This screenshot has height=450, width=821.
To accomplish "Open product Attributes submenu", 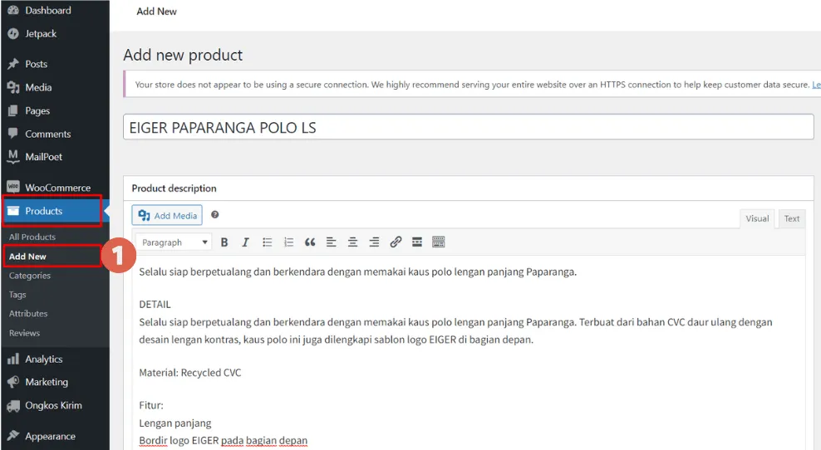I will pyautogui.click(x=28, y=314).
